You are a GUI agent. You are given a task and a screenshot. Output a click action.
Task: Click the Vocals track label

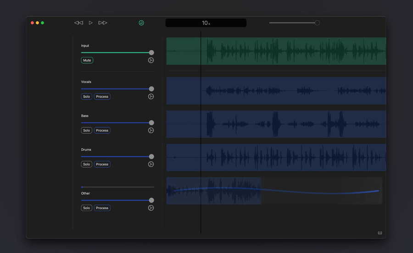click(x=86, y=82)
